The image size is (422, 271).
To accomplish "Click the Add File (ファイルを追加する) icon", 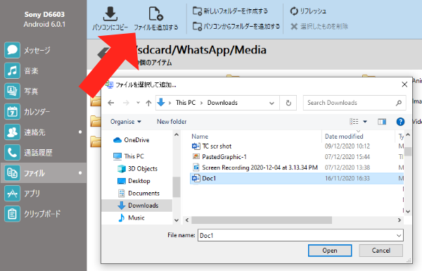I will pos(156,14).
